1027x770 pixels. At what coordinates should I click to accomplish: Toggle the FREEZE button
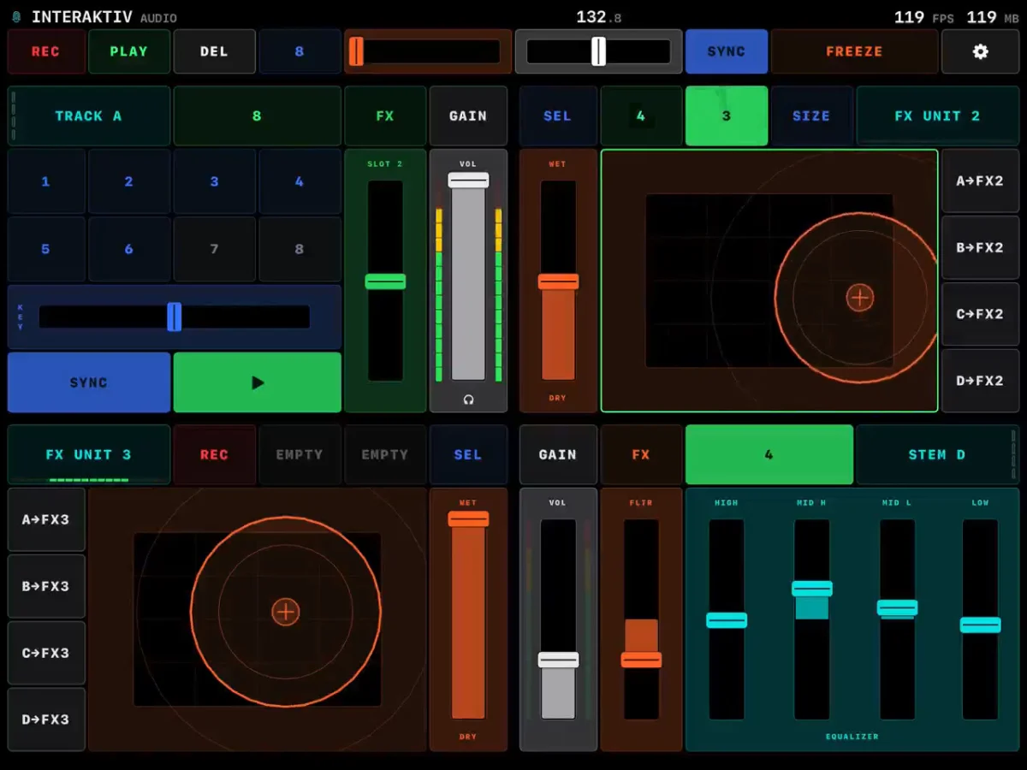pyautogui.click(x=854, y=51)
